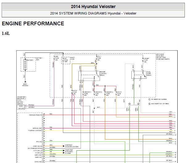Click the 'ENGINE PERFORMANCE' heading
The width and height of the screenshot is (190, 163).
click(x=33, y=23)
